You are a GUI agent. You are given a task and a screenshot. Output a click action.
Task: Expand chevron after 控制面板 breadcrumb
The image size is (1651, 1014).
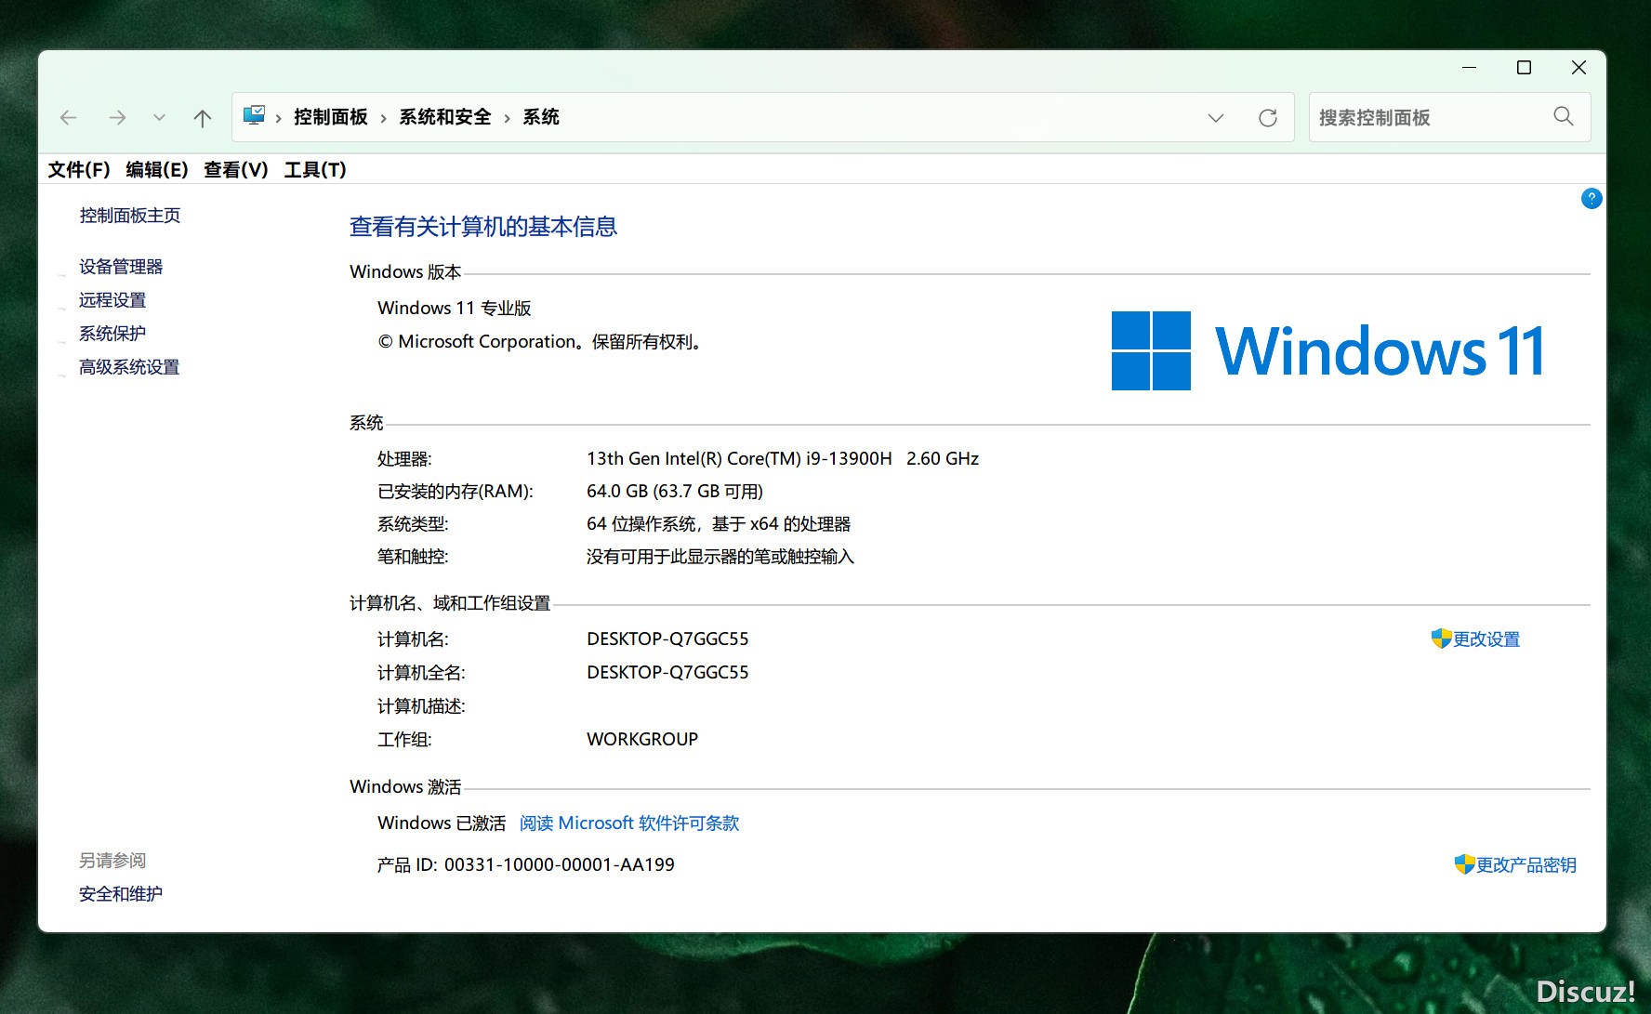383,118
